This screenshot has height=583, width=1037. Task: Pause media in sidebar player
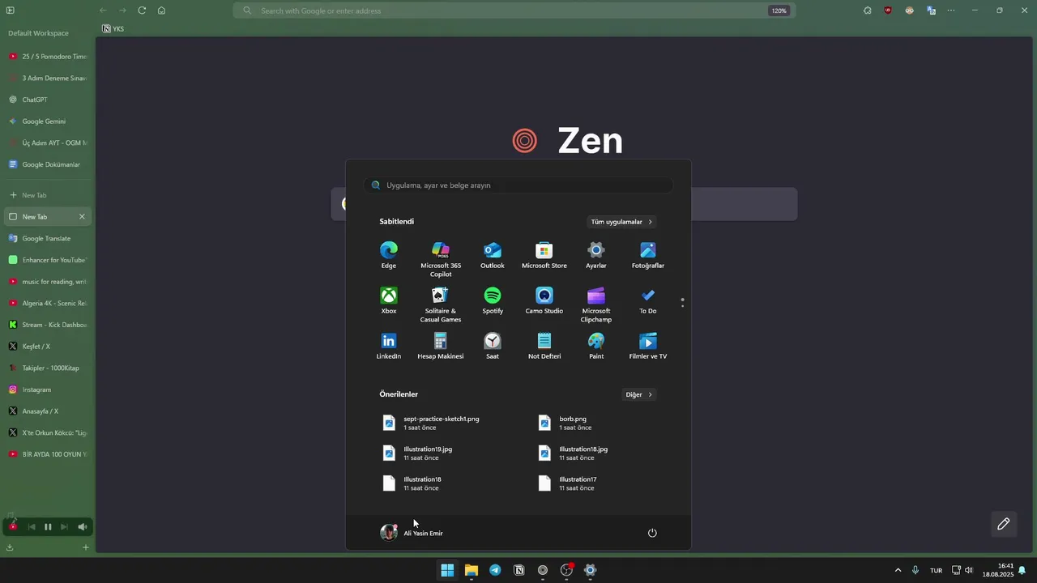(48, 527)
